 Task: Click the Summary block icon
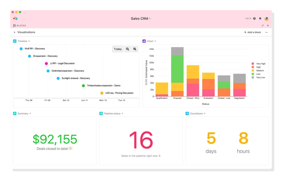coord(15,113)
